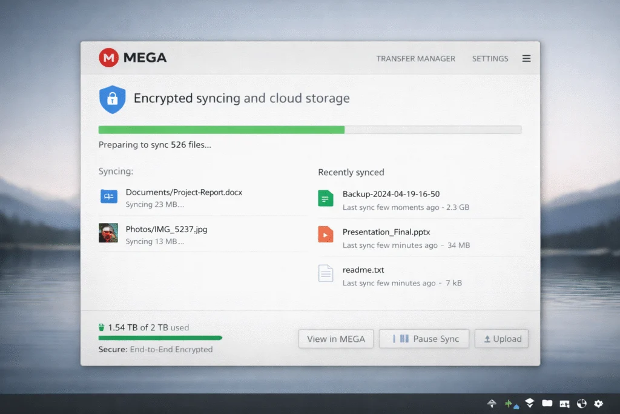Click the Documents/Project-Report.docx sync file icon
620x414 pixels.
click(x=108, y=198)
